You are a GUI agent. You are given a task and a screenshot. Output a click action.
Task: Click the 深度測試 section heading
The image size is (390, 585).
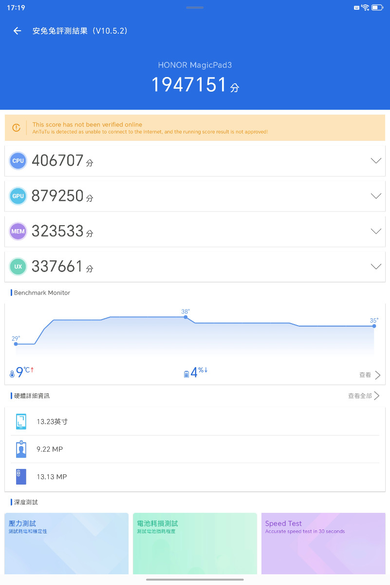point(26,502)
